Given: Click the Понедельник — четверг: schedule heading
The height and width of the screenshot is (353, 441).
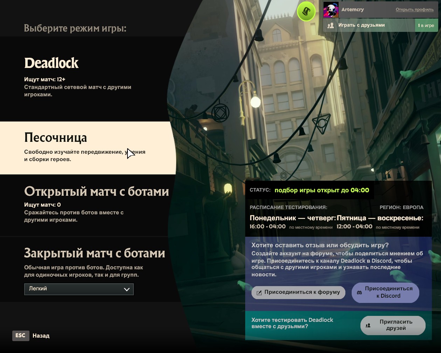Looking at the screenshot, I should click(293, 218).
